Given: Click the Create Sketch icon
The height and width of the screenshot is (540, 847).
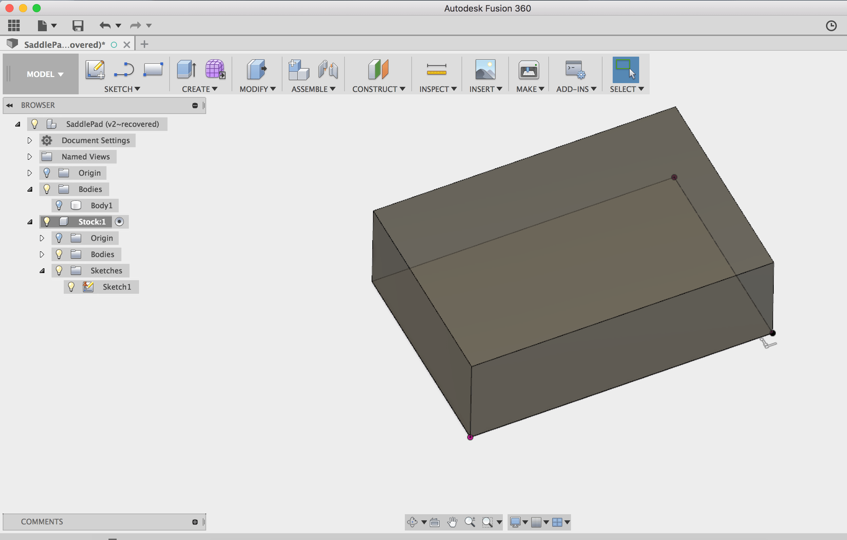Looking at the screenshot, I should pos(95,69).
